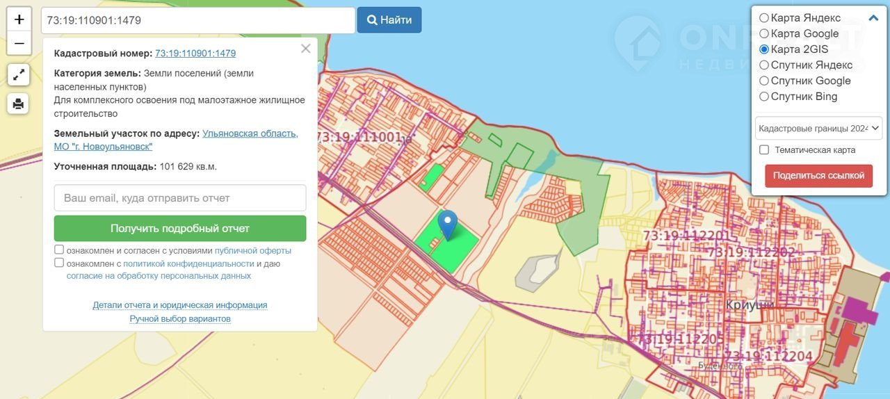
Task: Open the Кадастровые границы 2024 dropdown
Action: click(818, 128)
